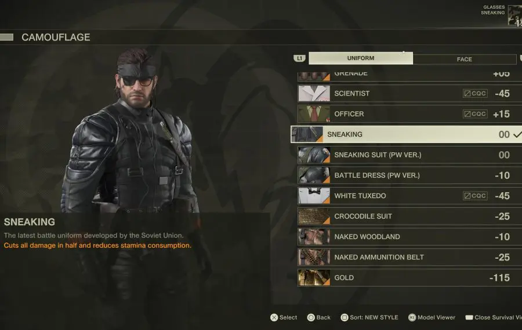
Task: Click the circle Back button icon
Action: (311, 318)
